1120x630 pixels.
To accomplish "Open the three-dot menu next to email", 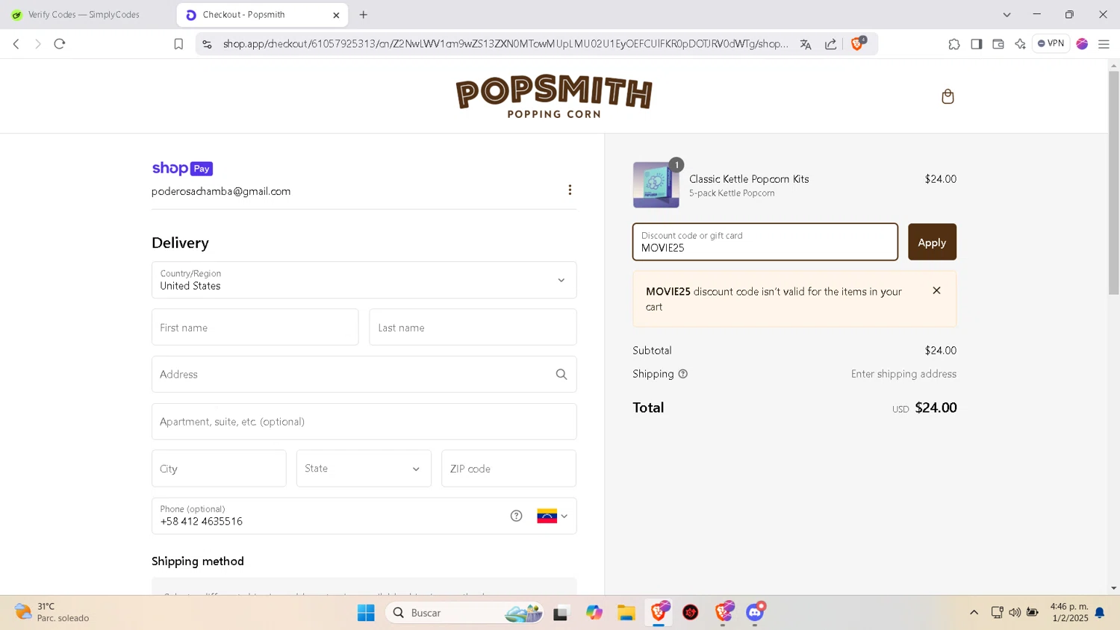I will click(x=570, y=190).
